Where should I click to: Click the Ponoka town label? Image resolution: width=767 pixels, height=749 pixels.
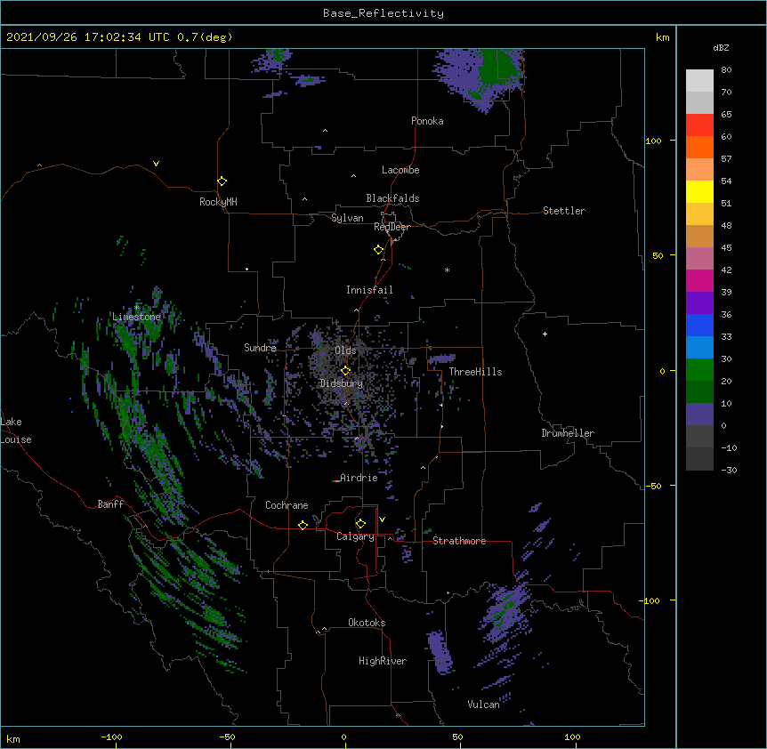pyautogui.click(x=427, y=121)
